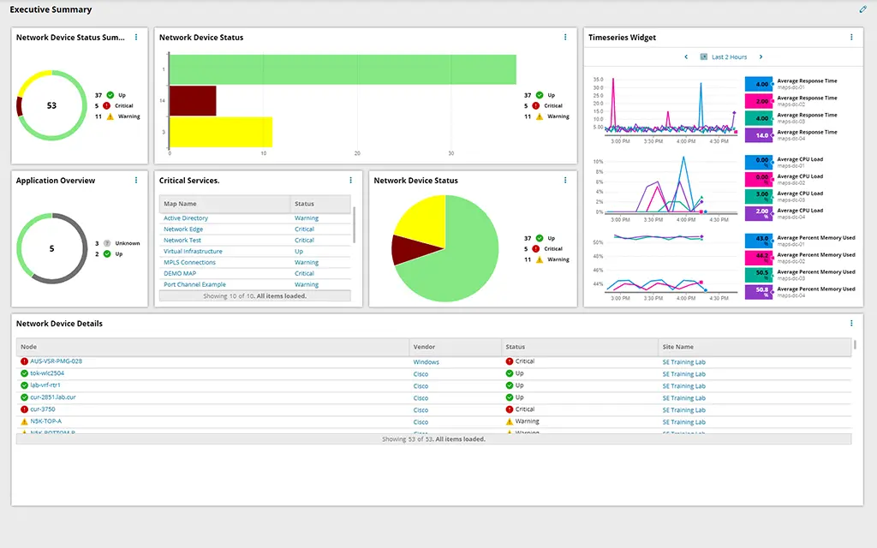This screenshot has width=877, height=548.
Task: Click the forward arrow to advance the time range
Action: [x=760, y=57]
